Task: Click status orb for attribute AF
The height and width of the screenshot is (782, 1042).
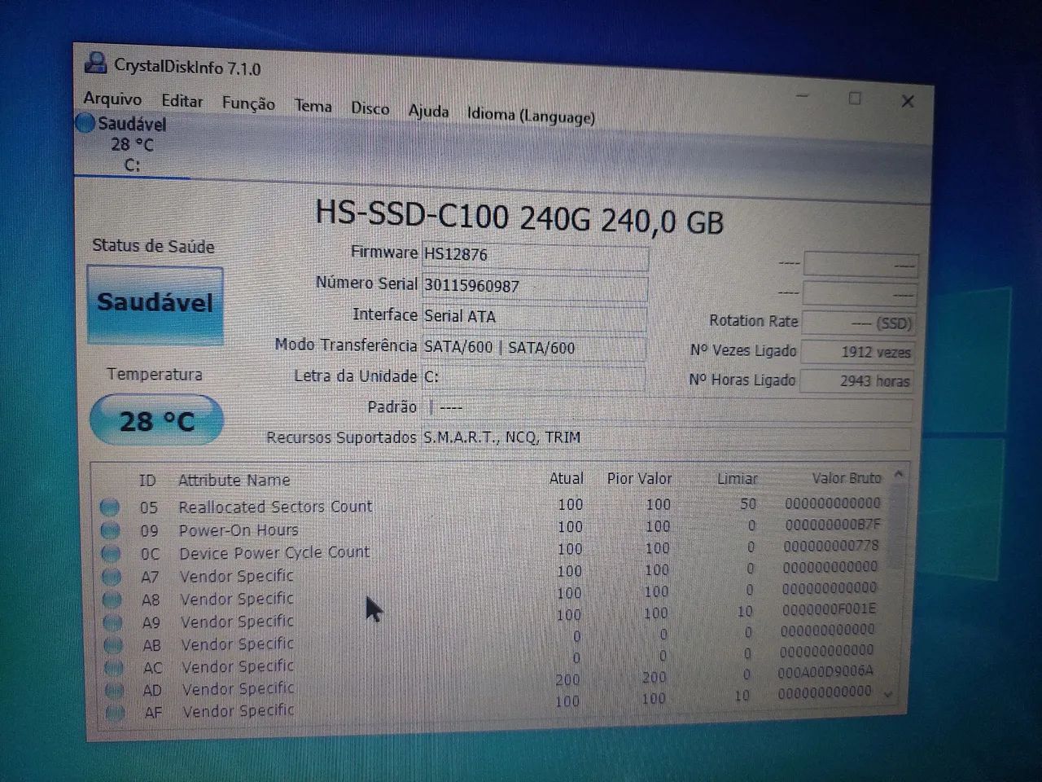Action: pyautogui.click(x=116, y=713)
